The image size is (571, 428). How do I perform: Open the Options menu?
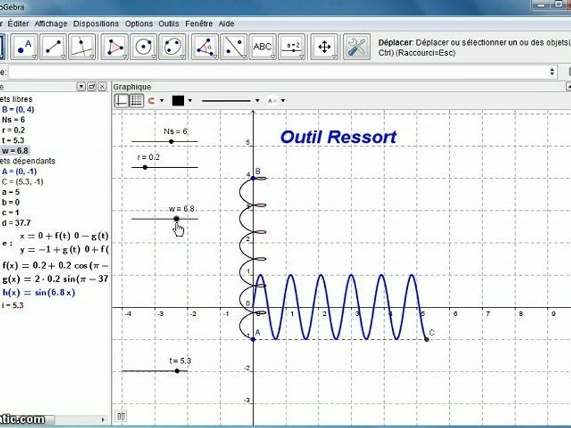tap(139, 24)
